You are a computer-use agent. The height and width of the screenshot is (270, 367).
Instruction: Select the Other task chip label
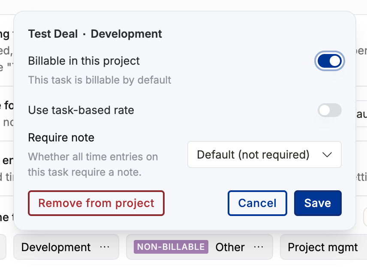230,247
